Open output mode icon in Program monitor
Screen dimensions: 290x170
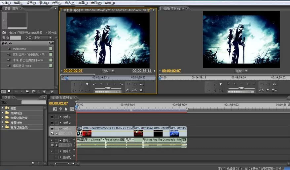pos(274,84)
